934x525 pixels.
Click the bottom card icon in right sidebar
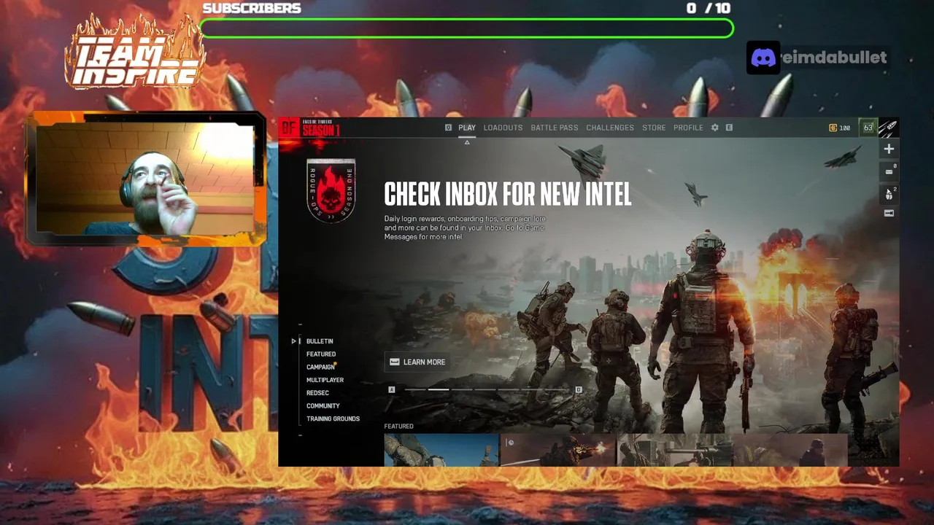pyautogui.click(x=889, y=213)
